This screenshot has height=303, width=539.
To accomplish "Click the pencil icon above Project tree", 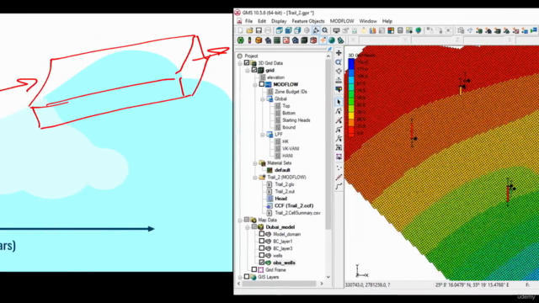I will 329,49.
